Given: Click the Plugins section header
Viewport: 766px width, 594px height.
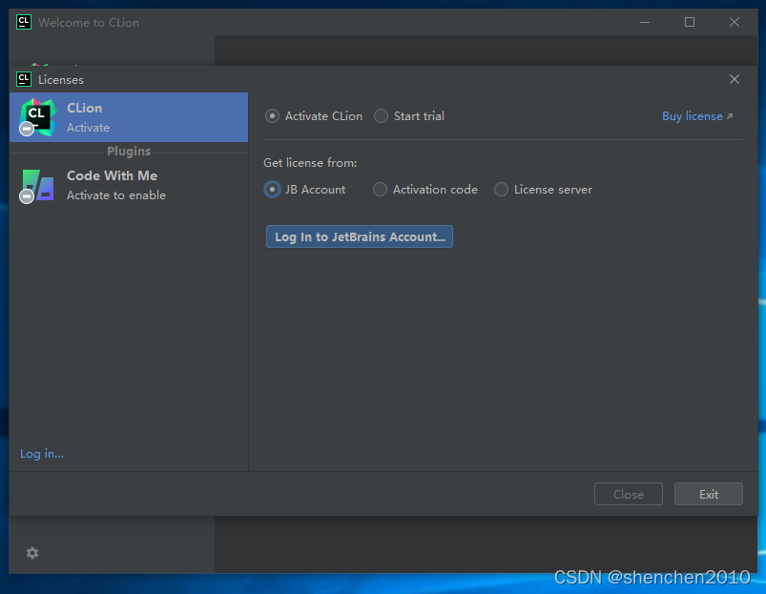Looking at the screenshot, I should pos(129,152).
